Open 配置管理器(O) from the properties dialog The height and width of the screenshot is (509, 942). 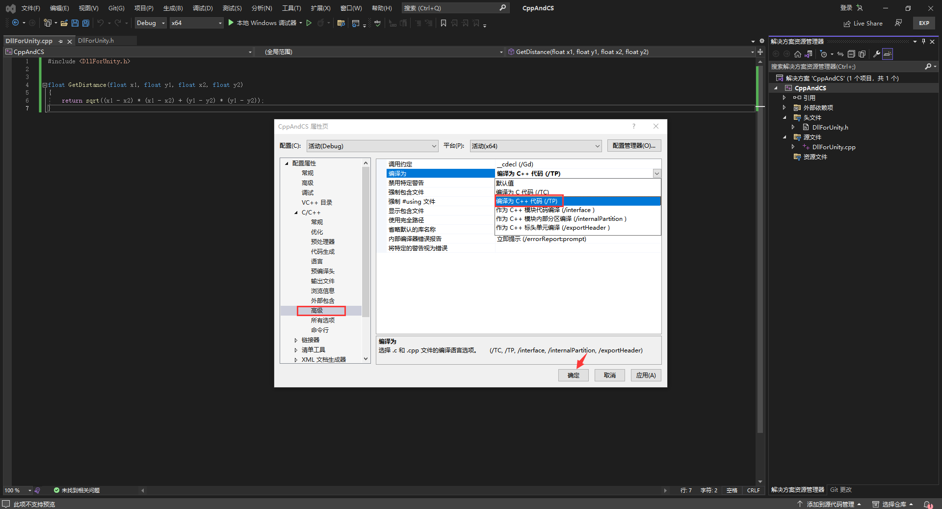[x=634, y=146]
